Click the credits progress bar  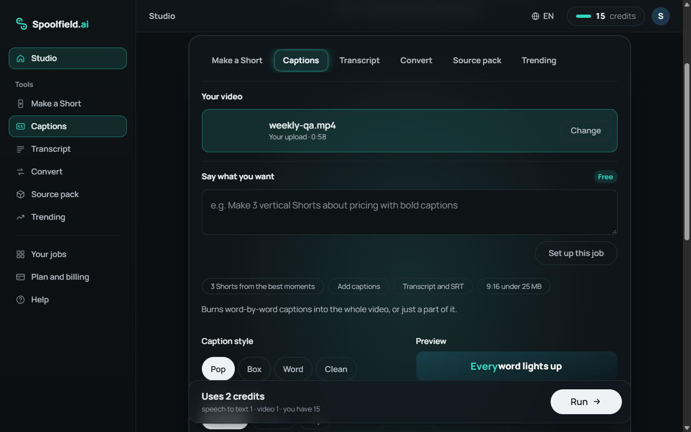(x=584, y=16)
